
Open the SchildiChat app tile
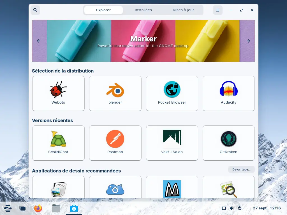58,143
